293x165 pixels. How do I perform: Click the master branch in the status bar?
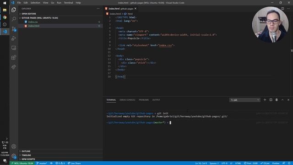[x=42, y=163]
